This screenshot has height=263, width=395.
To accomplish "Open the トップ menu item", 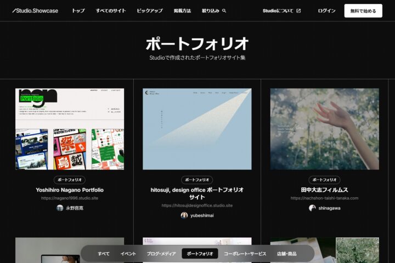I will coord(78,11).
